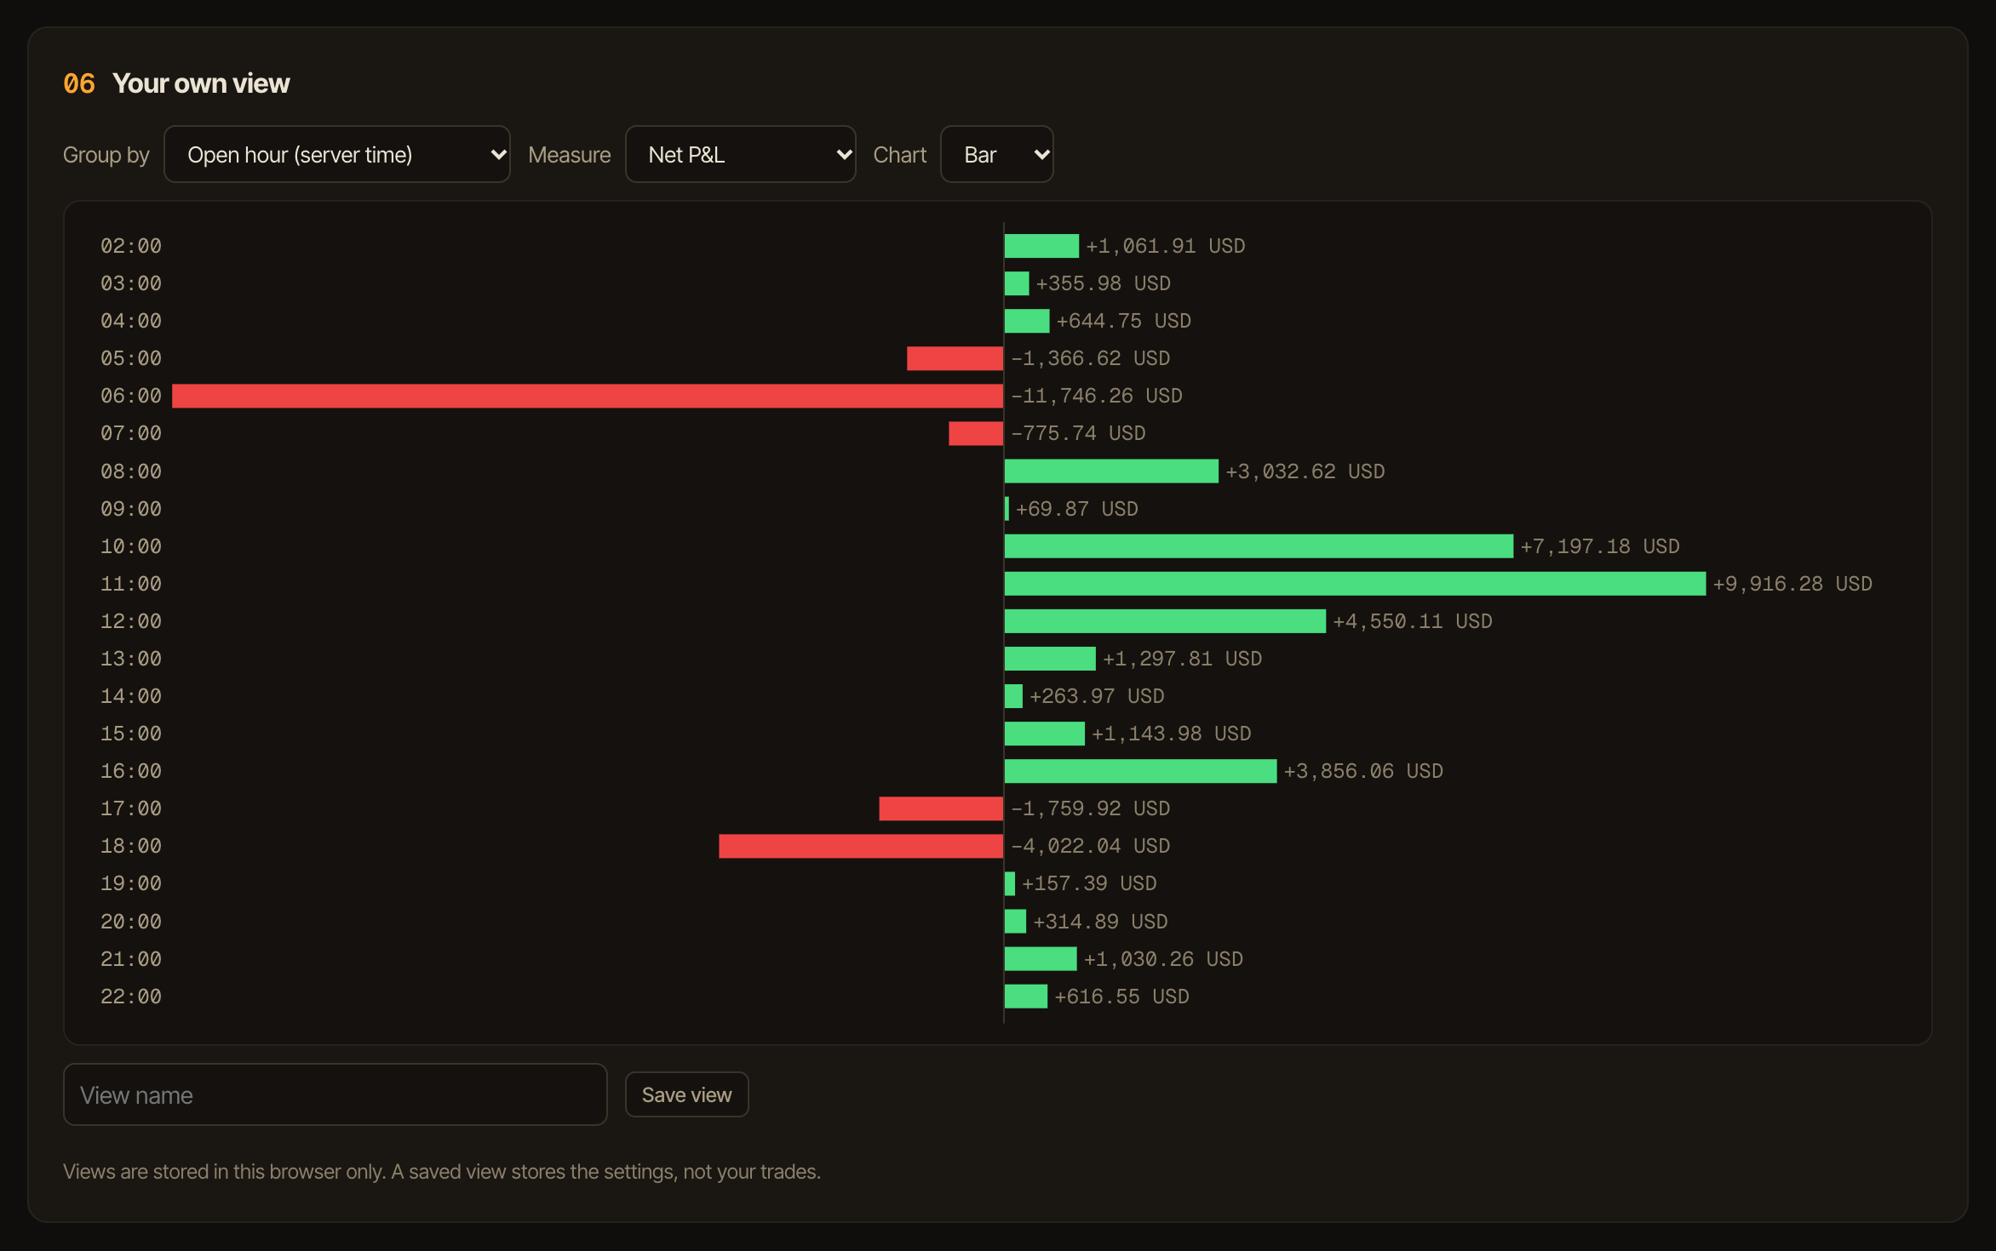Click the value +69.87 USD

pos(1077,509)
